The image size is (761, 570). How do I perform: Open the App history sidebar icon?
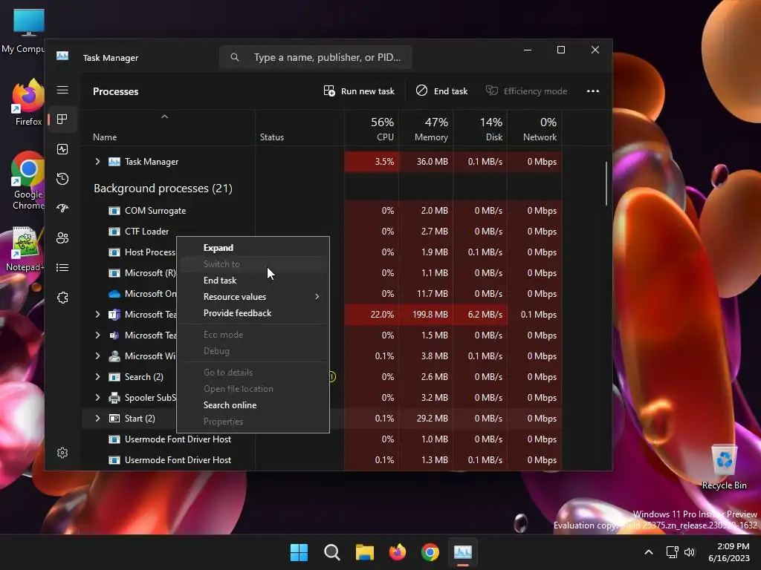click(x=62, y=179)
